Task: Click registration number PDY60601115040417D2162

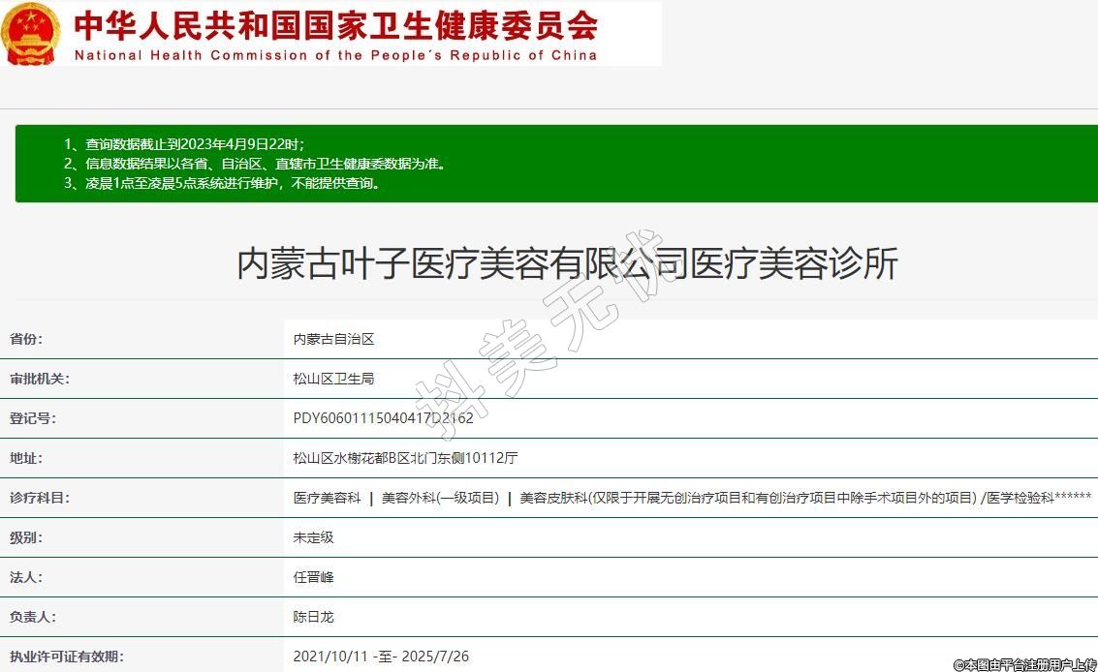Action: coord(383,418)
